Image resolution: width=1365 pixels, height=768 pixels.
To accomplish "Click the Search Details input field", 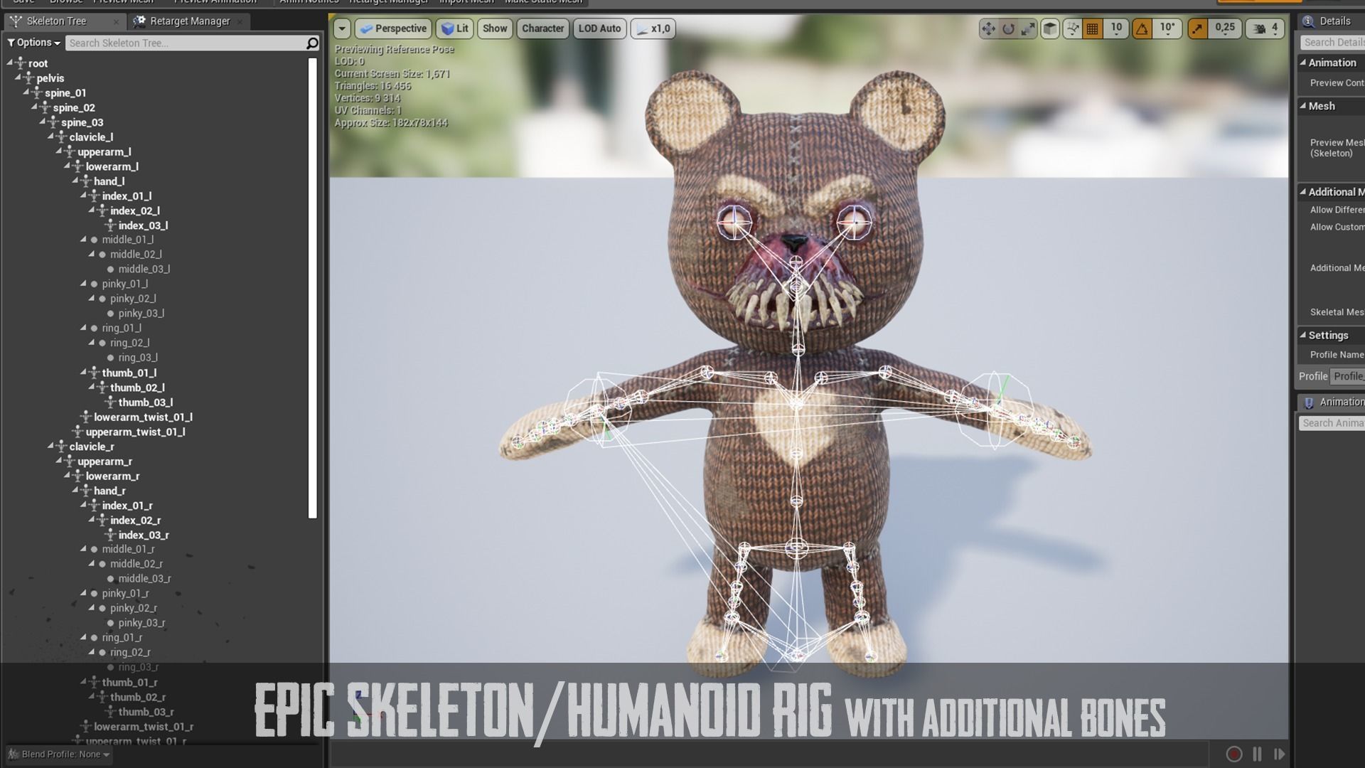I will point(1333,43).
